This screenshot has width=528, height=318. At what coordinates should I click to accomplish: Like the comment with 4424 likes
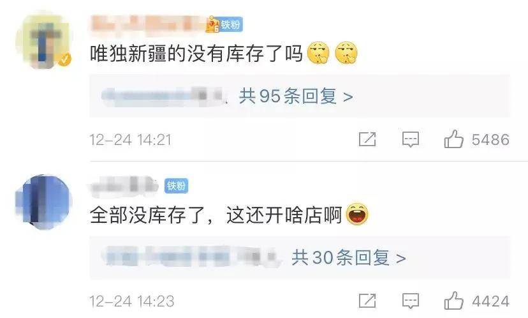click(453, 301)
